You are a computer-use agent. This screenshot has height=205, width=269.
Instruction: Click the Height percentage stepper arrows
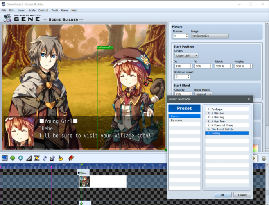click(x=251, y=66)
